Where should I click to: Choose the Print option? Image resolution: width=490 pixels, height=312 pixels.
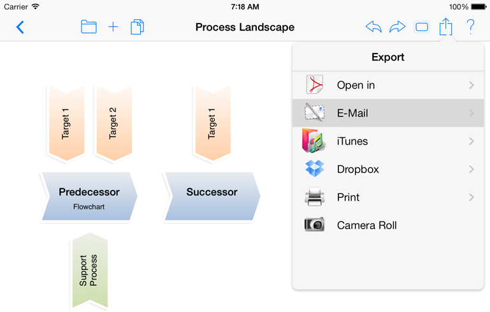pyautogui.click(x=388, y=197)
